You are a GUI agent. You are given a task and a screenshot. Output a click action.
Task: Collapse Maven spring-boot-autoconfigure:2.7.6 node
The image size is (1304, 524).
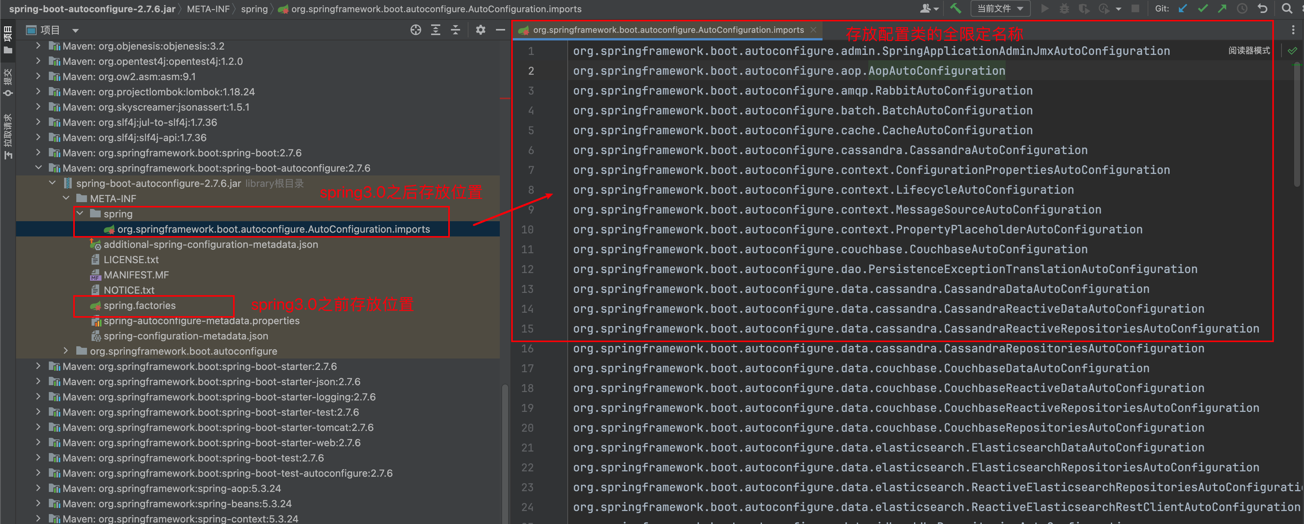[x=38, y=168]
